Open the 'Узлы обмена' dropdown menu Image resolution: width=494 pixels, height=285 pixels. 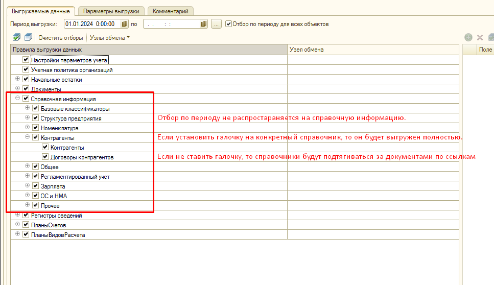click(110, 37)
